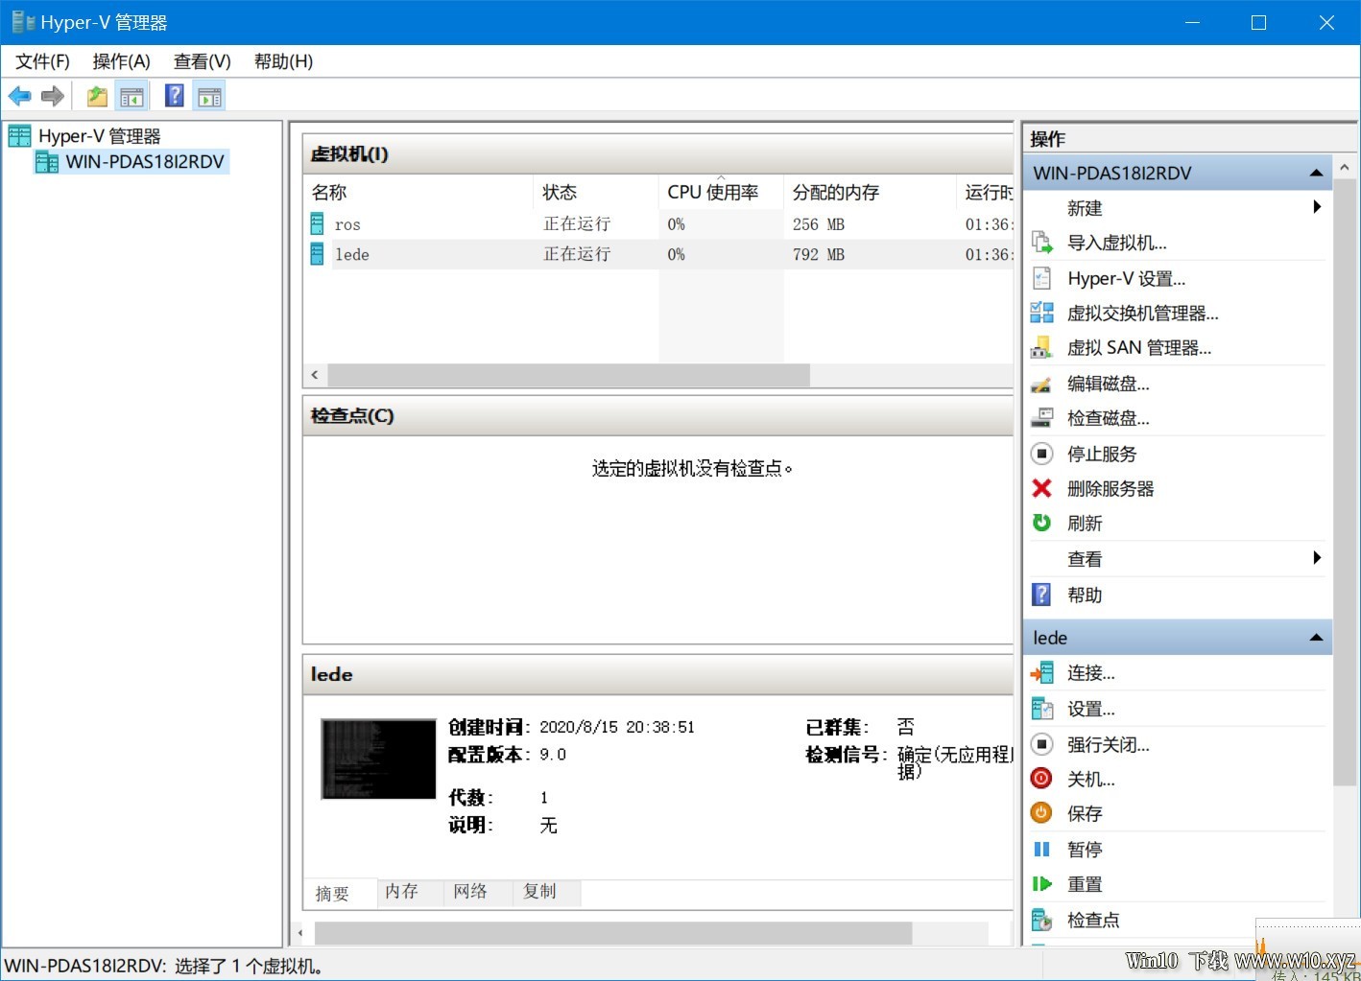Click the Checkpoint icon beside 检查点
Screen dimensions: 1361x981
click(1041, 920)
